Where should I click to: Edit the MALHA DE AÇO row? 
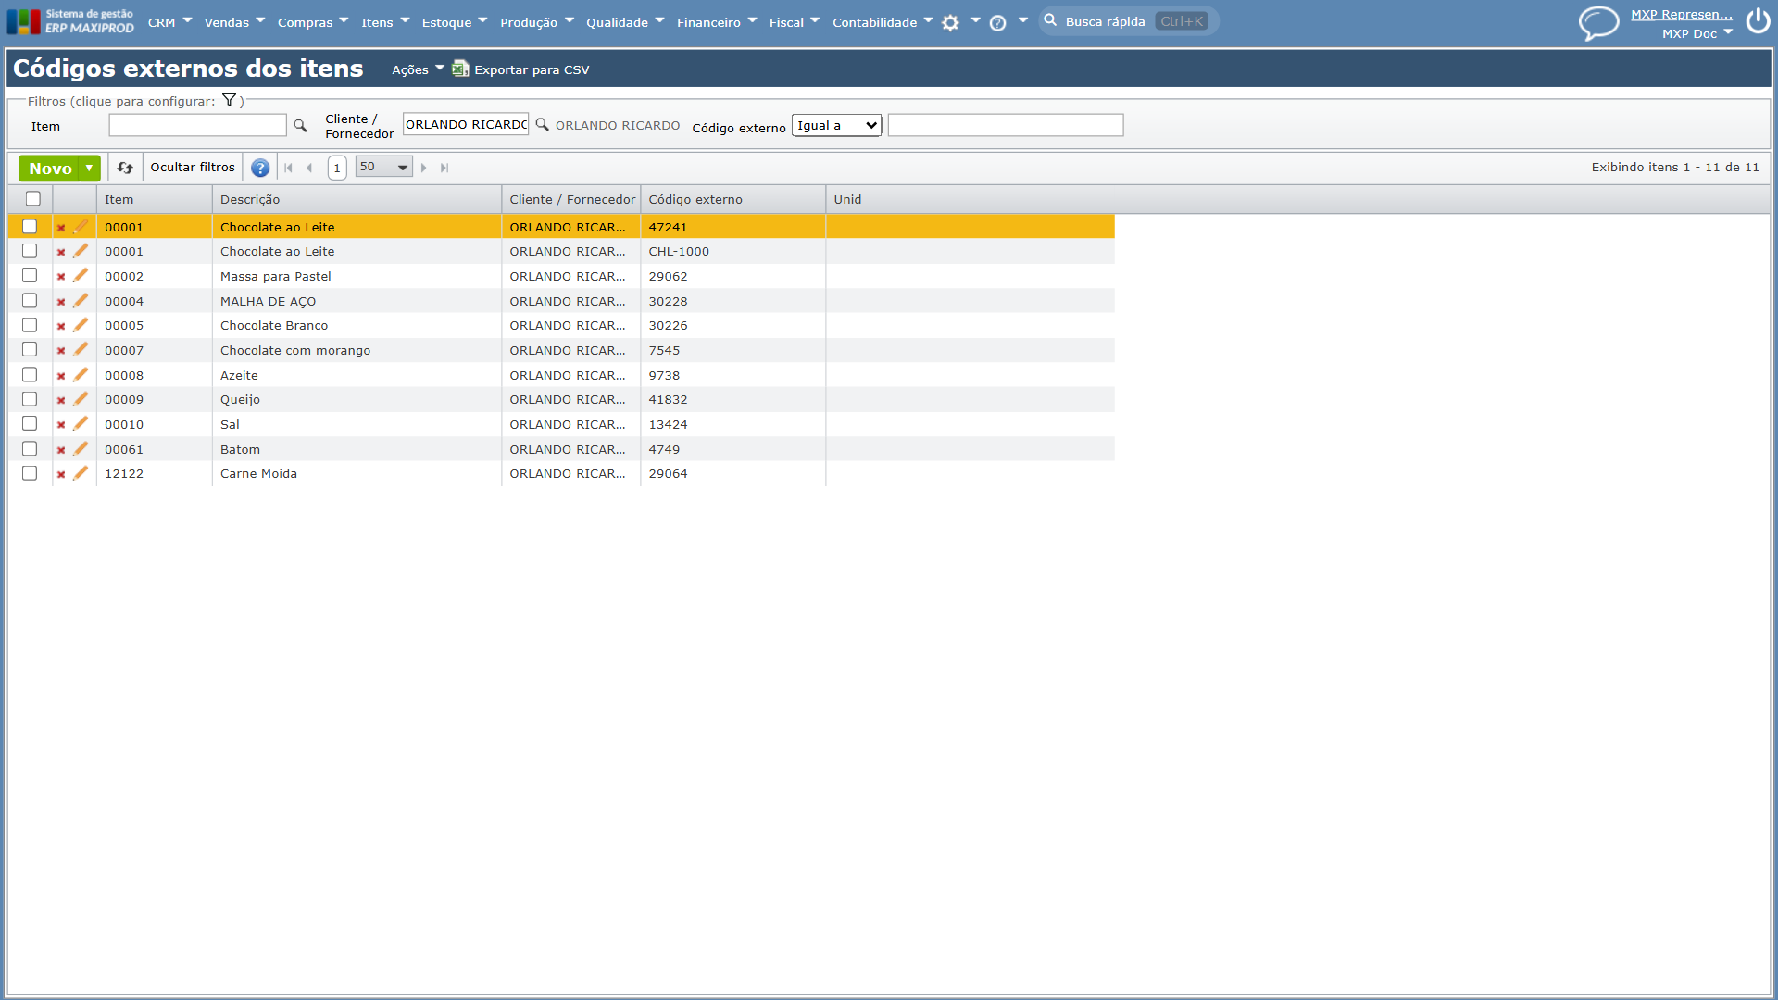(81, 300)
